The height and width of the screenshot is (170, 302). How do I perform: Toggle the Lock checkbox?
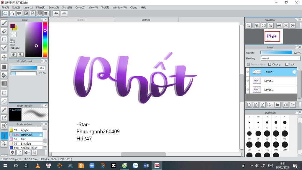tap(287, 64)
